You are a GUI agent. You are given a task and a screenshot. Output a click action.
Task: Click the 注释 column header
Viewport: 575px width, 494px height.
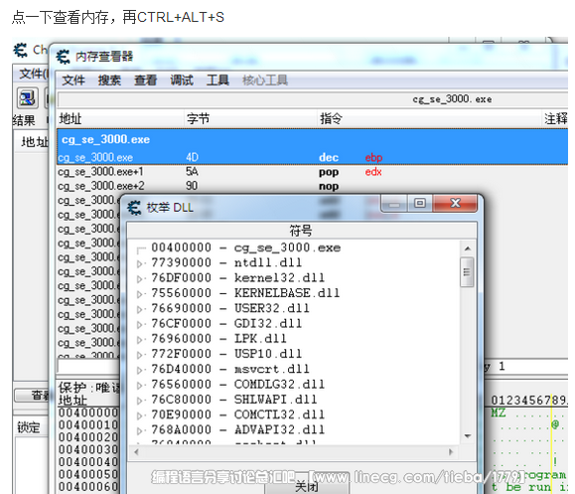click(x=555, y=118)
